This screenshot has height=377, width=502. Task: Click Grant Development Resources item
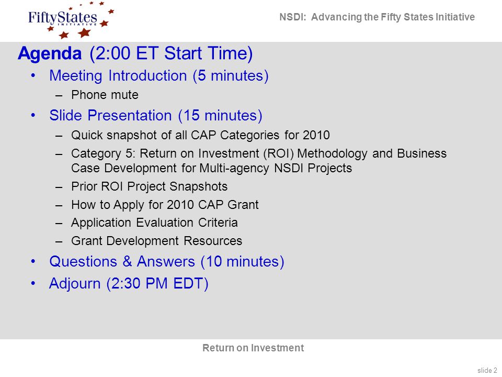156,241
